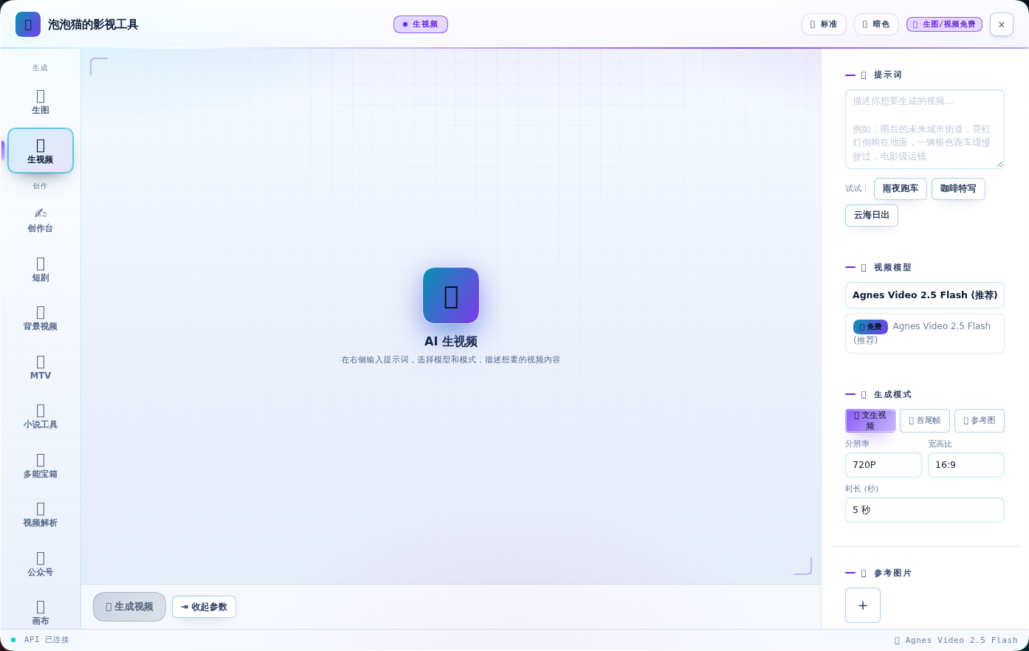
Task: Select the 生视频 sidebar item
Action: point(41,151)
